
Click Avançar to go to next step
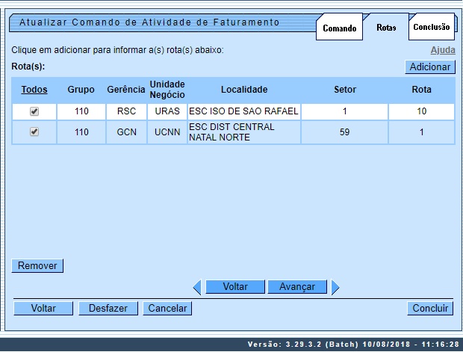pyautogui.click(x=297, y=287)
